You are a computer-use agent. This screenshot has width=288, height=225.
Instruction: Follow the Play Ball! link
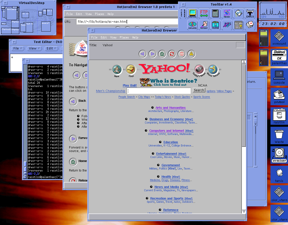130,85
